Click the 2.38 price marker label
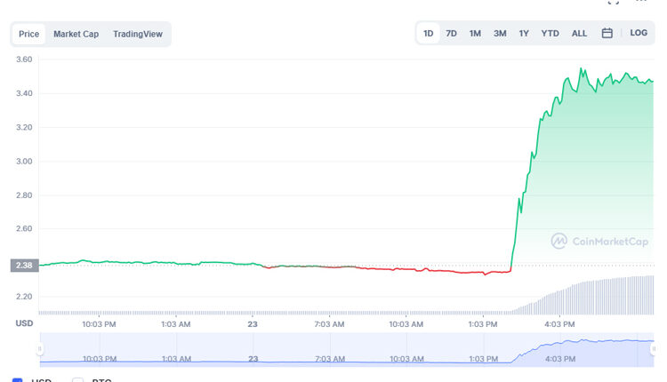The height and width of the screenshot is (382, 667). pos(24,266)
